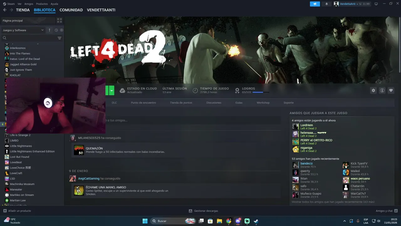
Task: Open play button options dropdown arrow
Action: (x=112, y=90)
